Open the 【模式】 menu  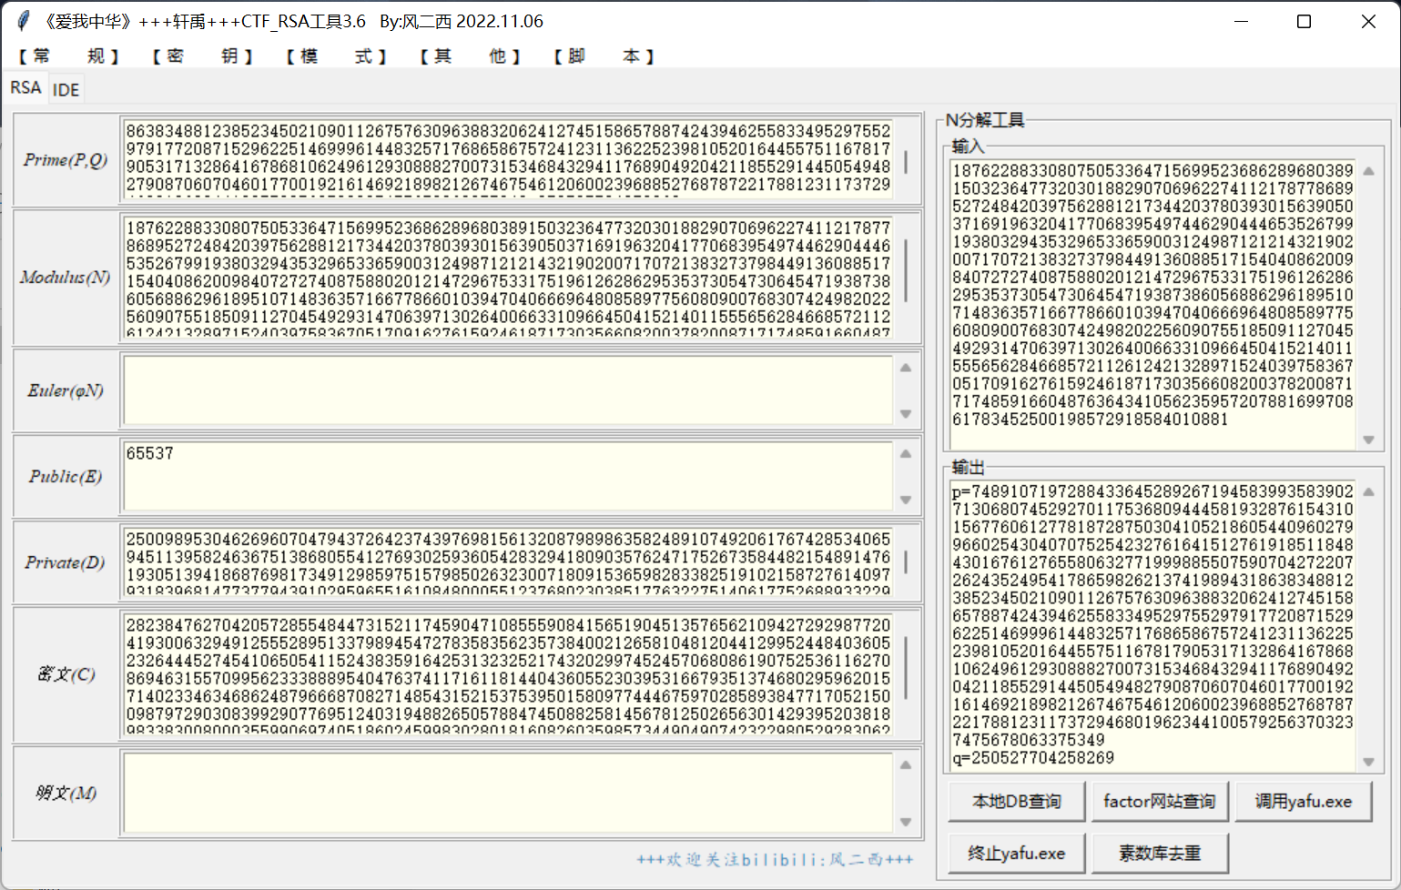(336, 56)
